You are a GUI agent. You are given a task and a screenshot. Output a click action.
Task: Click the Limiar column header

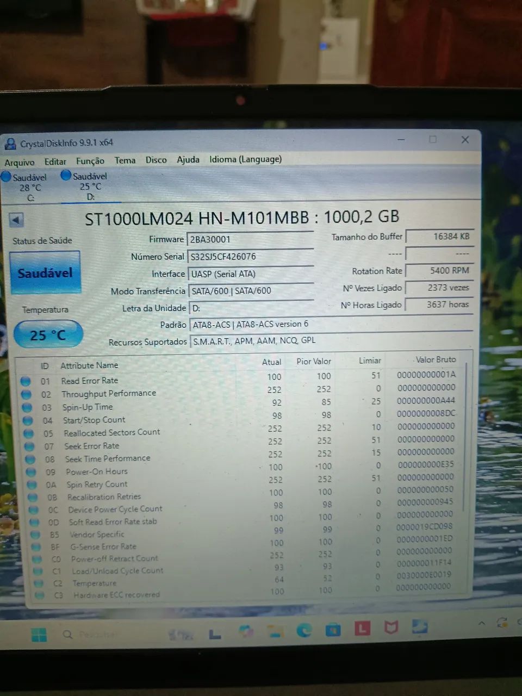pos(370,361)
